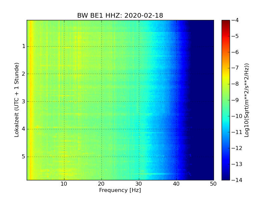Image resolution: width=267 pixels, height=200 pixels.
Task: Click the "Frequency [Hz]" x-axis label
Action: tap(120, 190)
